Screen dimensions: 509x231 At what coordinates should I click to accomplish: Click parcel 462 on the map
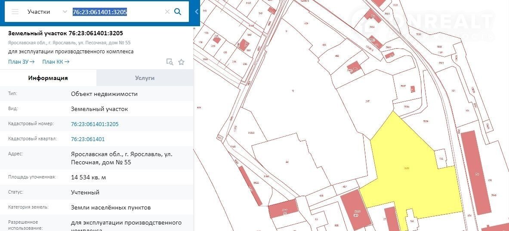337,56
